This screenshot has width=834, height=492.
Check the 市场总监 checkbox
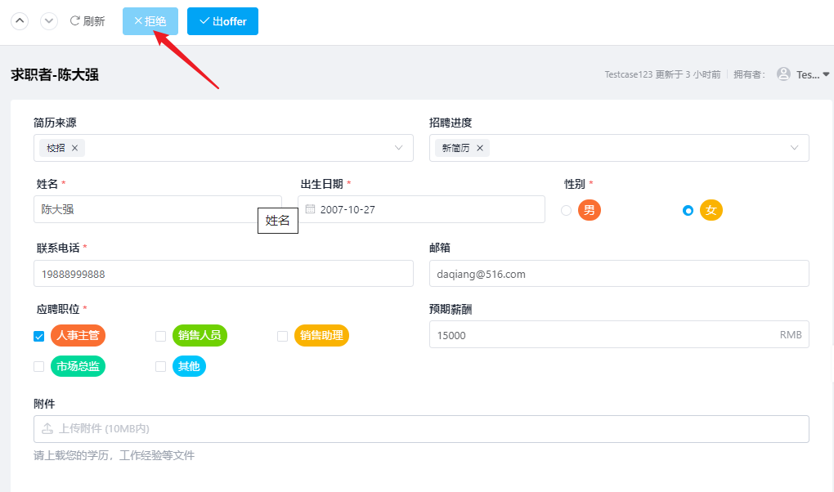[x=38, y=366]
